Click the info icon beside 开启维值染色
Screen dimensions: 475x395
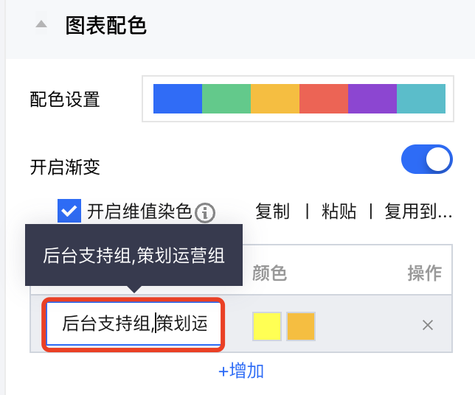tap(205, 213)
